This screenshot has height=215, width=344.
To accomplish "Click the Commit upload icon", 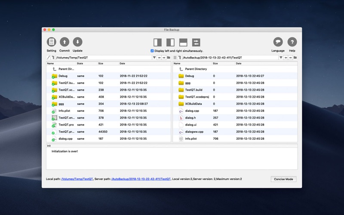I will 64,42.
